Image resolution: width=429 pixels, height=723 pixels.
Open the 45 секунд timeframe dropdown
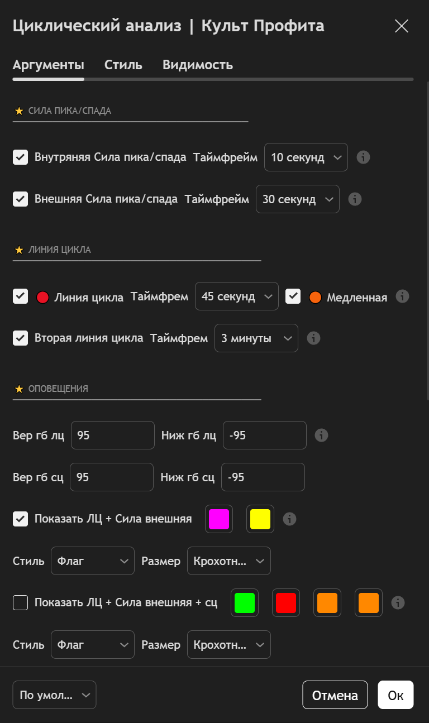236,296
